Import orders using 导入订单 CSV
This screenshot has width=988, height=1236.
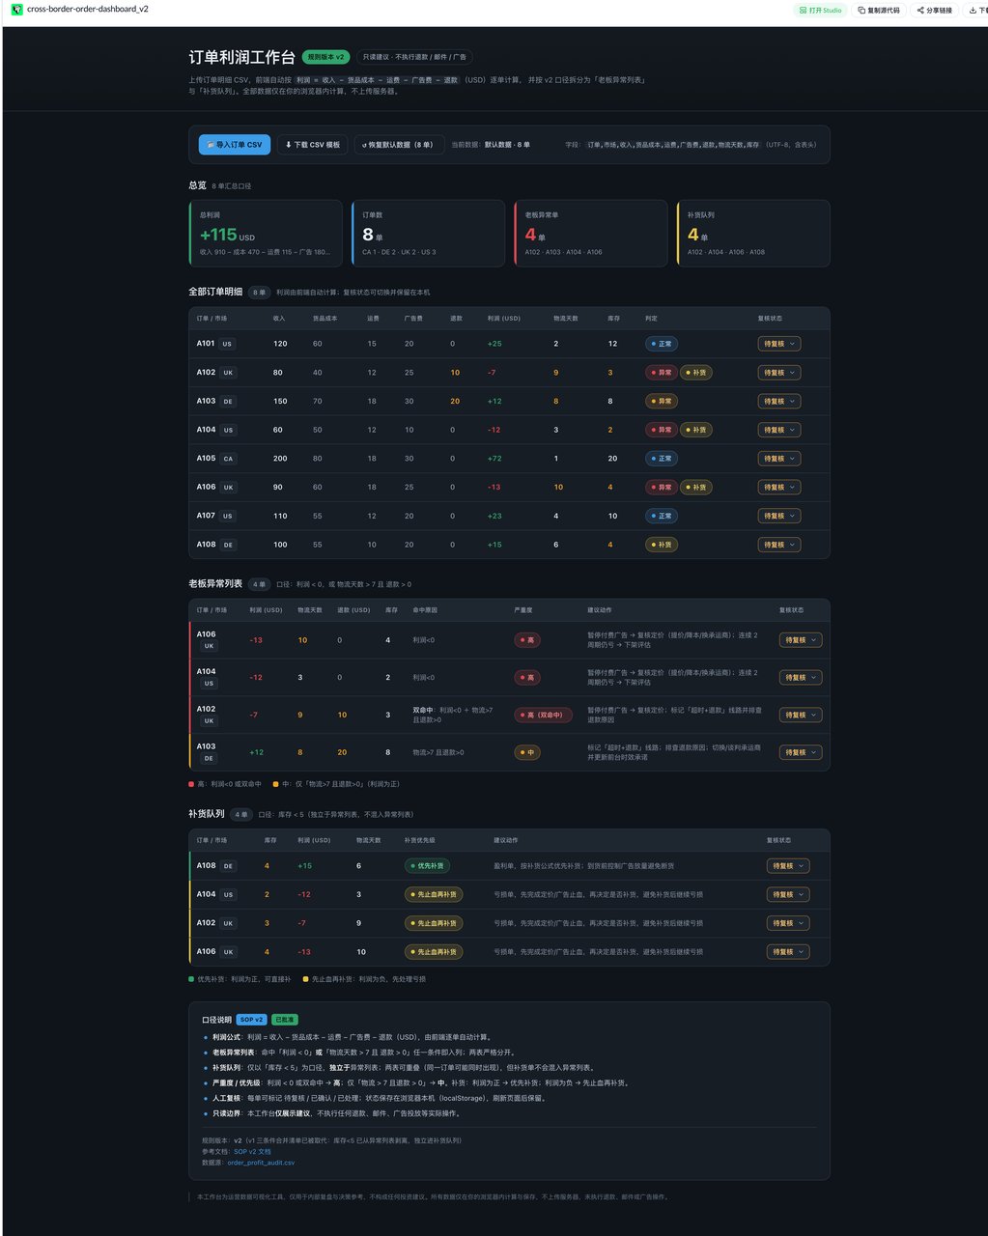(235, 145)
